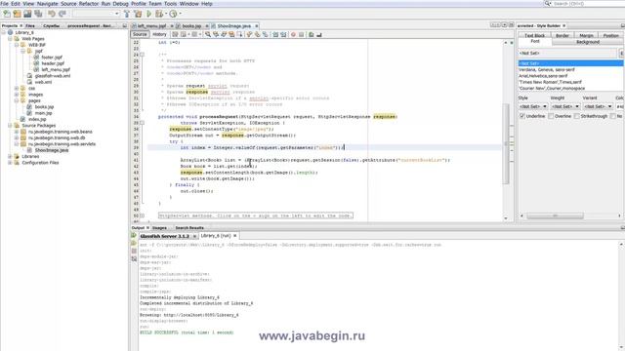Click the Clean and Build icon

[x=138, y=14]
